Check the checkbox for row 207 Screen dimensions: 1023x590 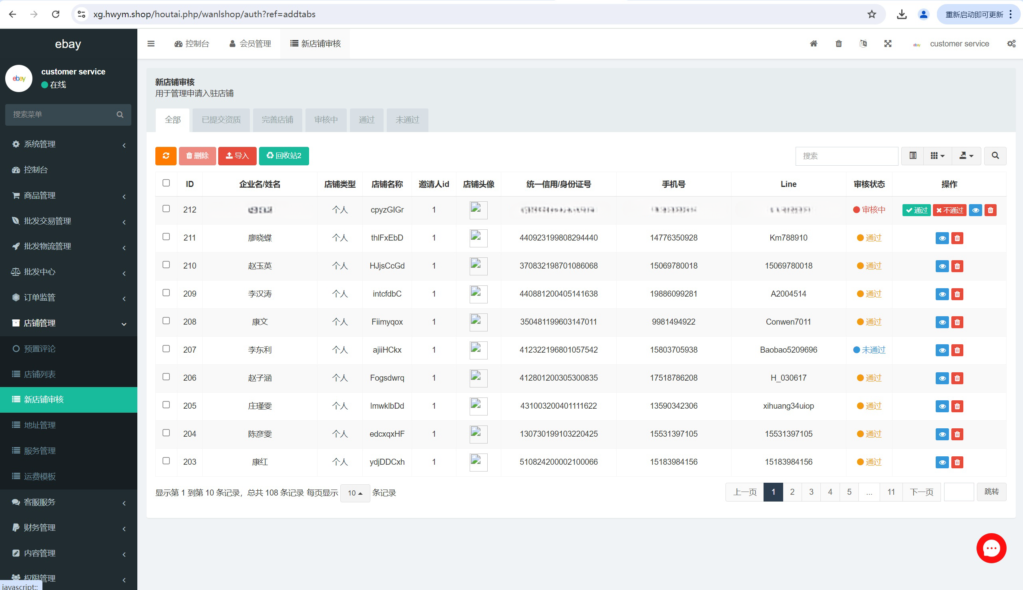[x=166, y=349]
